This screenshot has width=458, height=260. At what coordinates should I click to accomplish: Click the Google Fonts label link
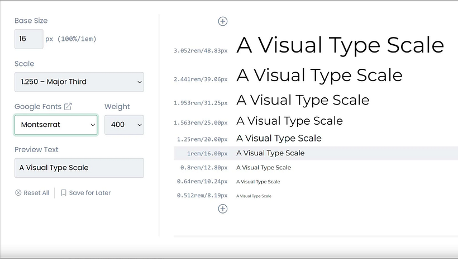(x=38, y=106)
